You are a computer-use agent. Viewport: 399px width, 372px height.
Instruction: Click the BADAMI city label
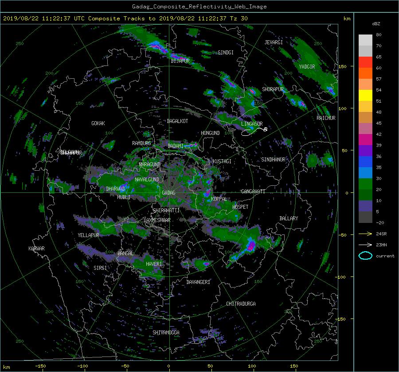(x=176, y=146)
